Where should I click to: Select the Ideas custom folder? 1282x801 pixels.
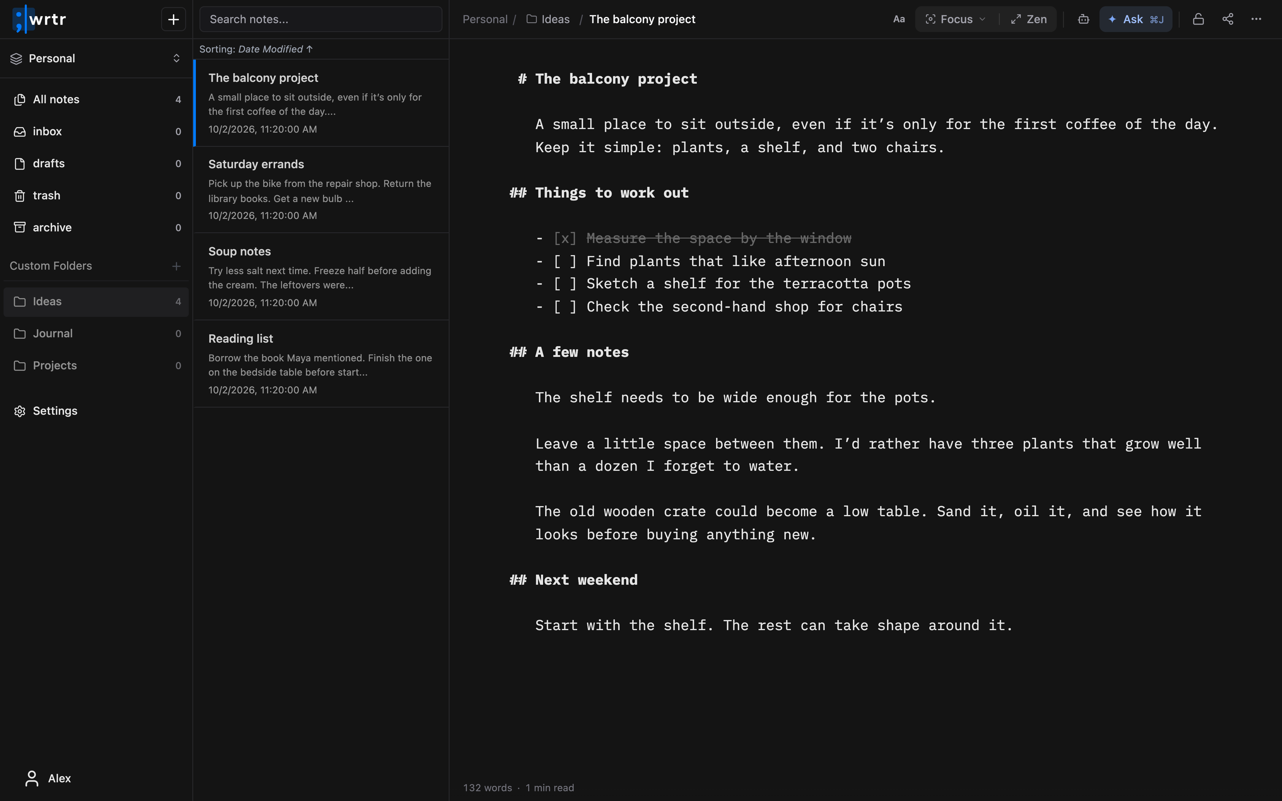click(96, 302)
